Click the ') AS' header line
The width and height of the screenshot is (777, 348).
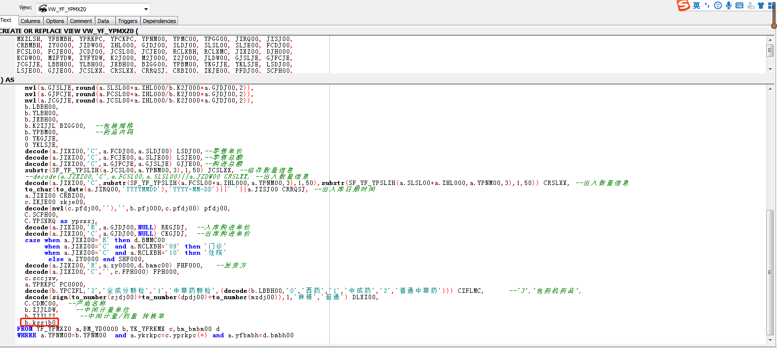7,80
